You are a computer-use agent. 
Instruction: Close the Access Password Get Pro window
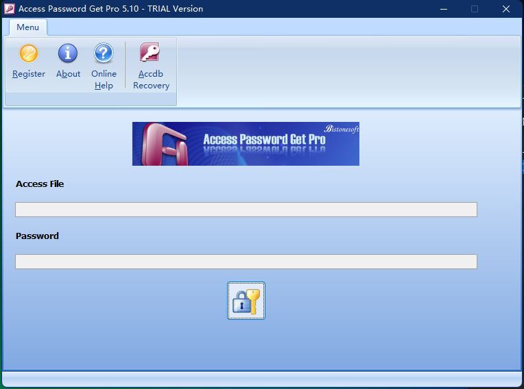(506, 9)
